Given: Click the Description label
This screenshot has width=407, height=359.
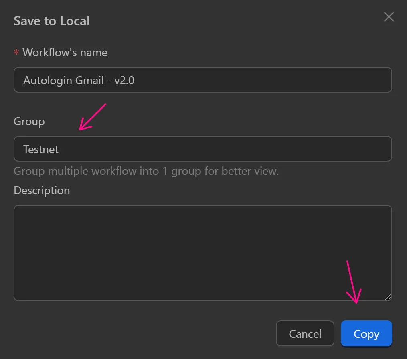Looking at the screenshot, I should 42,190.
